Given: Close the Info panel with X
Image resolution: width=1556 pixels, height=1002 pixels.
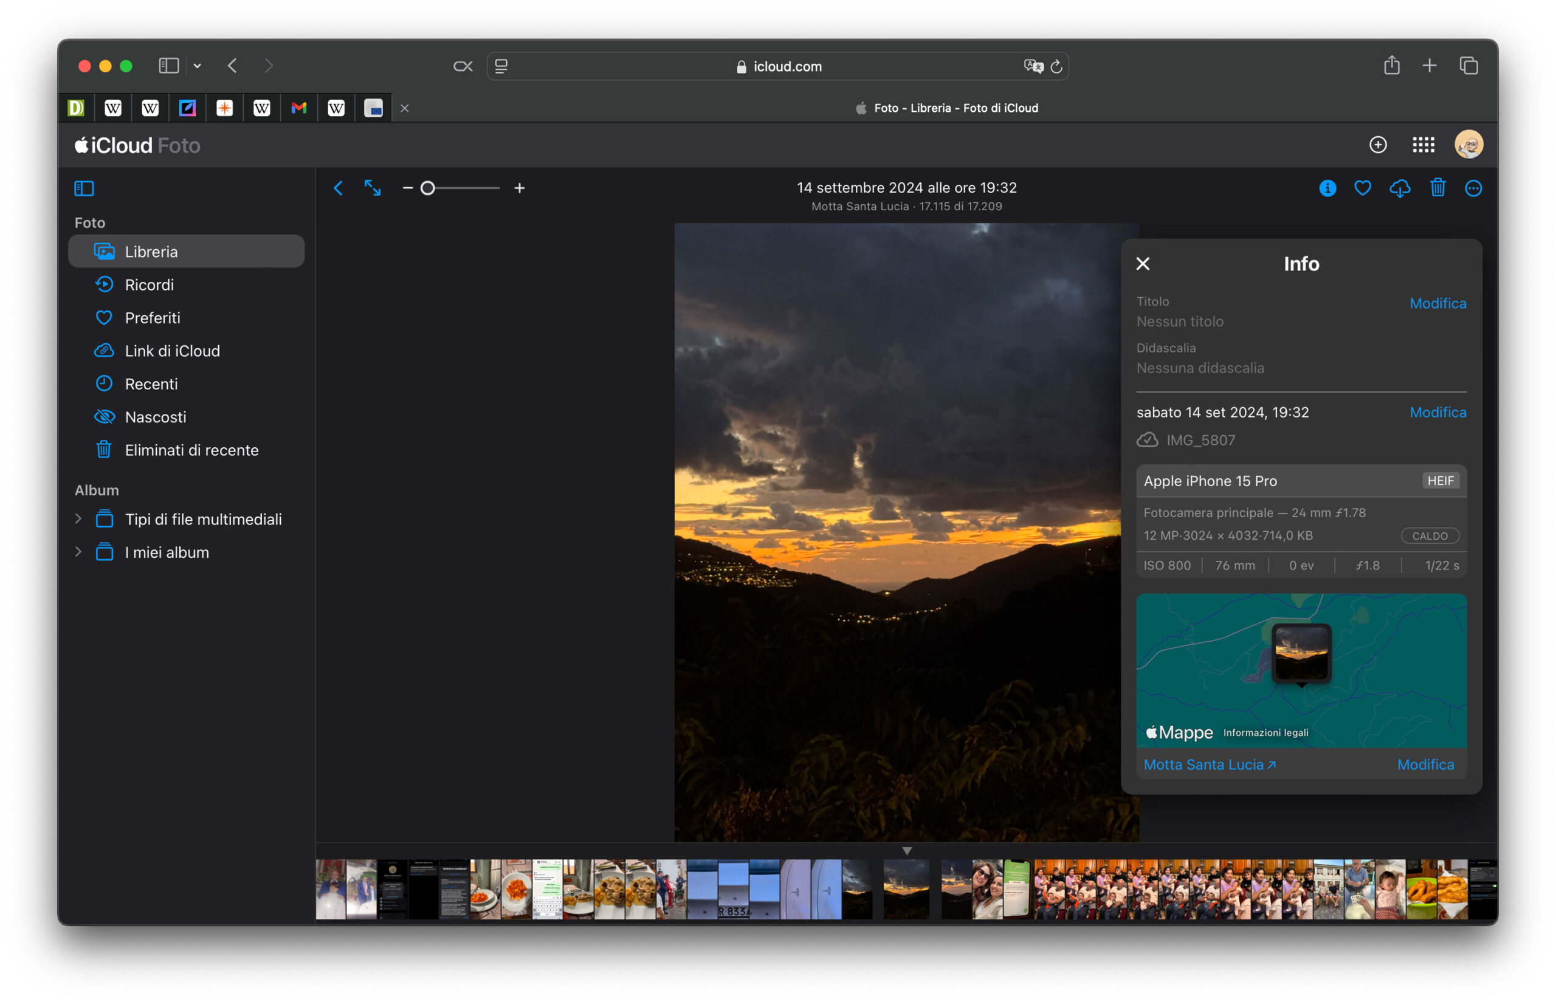Looking at the screenshot, I should click(x=1142, y=264).
